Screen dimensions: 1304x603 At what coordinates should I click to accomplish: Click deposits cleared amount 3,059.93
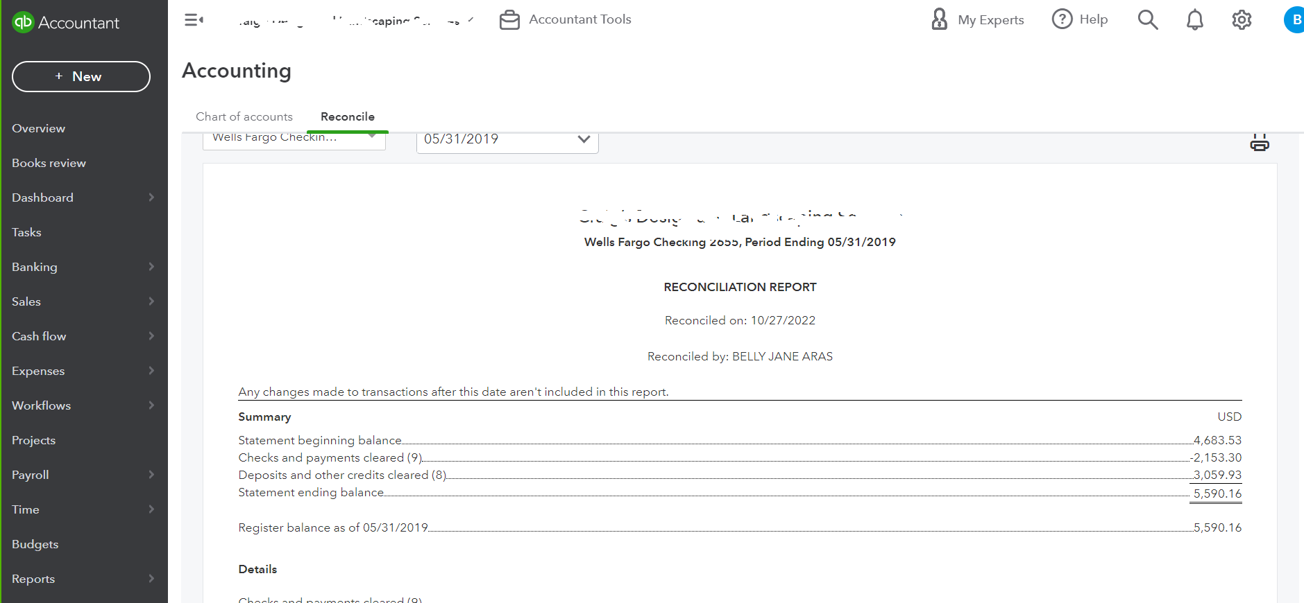pos(1217,475)
